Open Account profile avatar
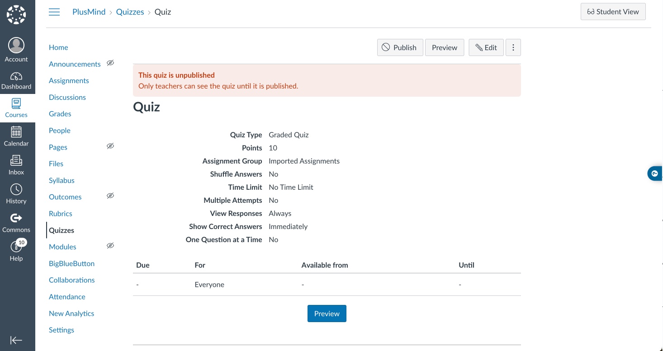The height and width of the screenshot is (351, 663). pos(16,46)
